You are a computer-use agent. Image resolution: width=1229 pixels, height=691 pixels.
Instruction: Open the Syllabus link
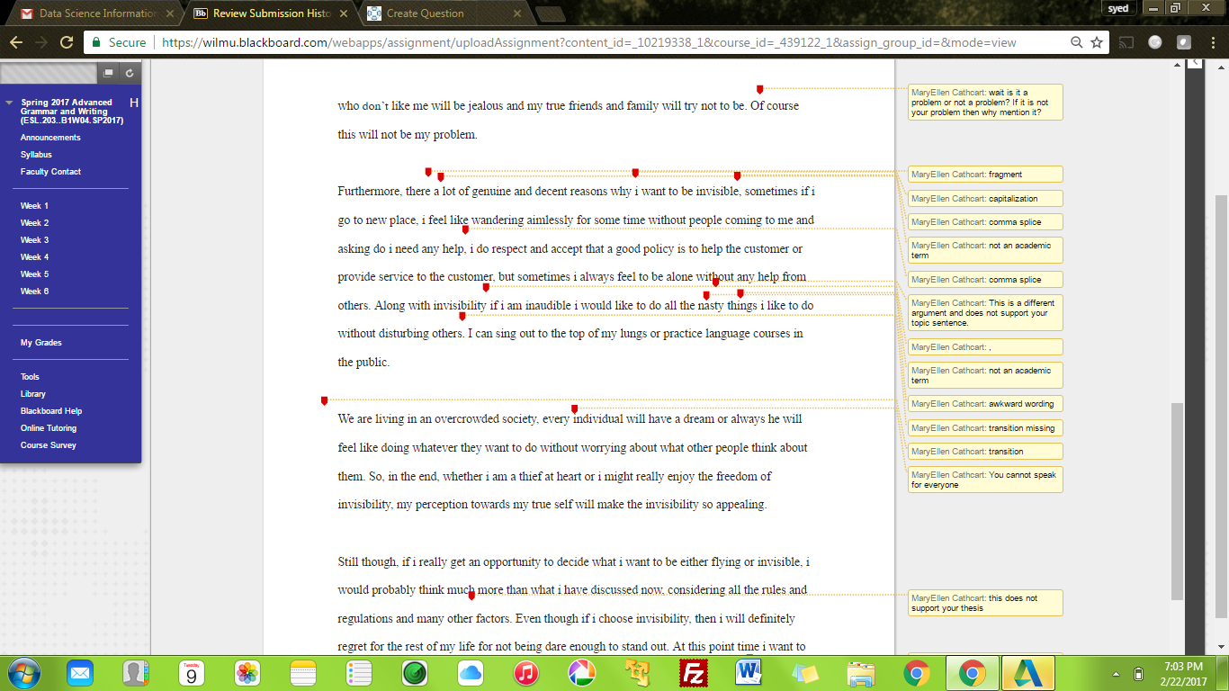click(36, 155)
